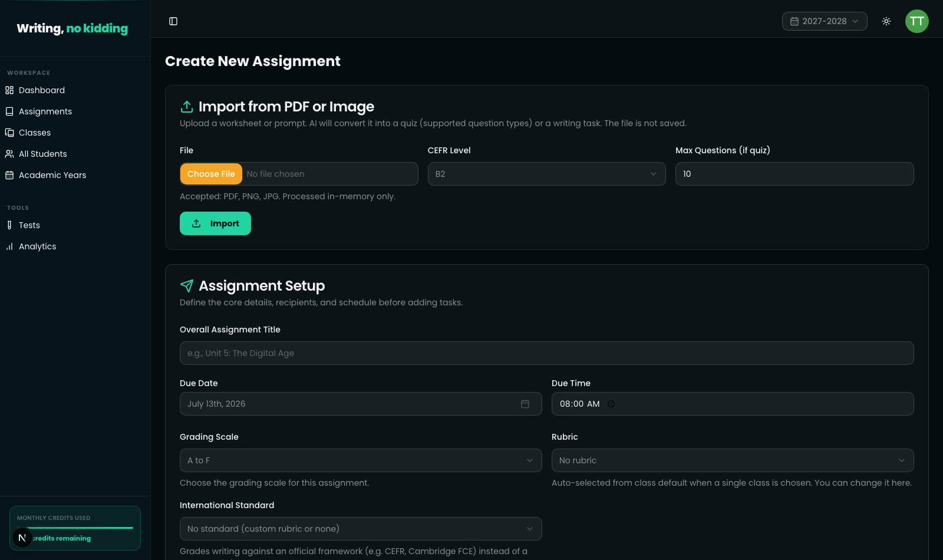Click the upload icon beside Import heading
This screenshot has width=943, height=560.
(187, 107)
